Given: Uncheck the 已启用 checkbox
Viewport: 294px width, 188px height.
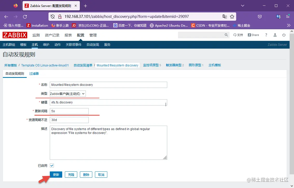Looking at the screenshot, I should point(52,165).
